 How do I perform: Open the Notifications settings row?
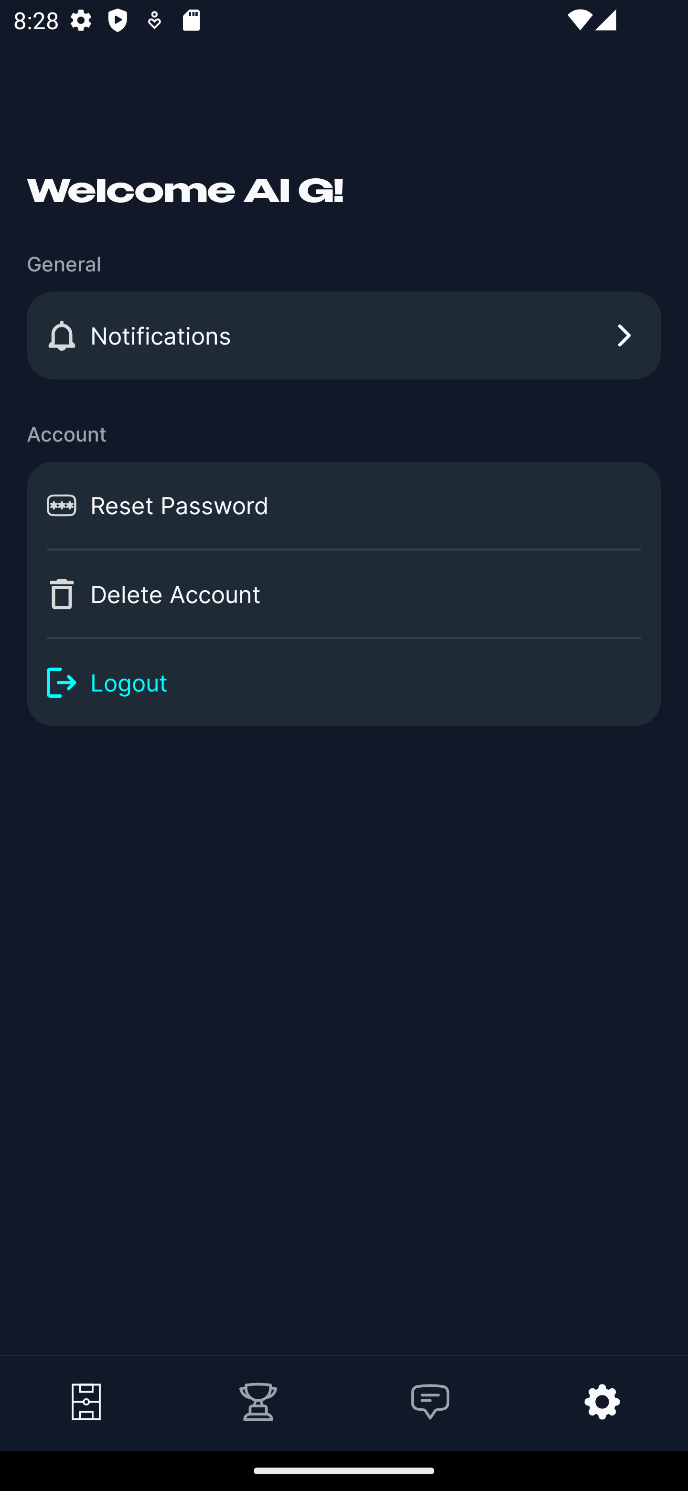click(344, 335)
